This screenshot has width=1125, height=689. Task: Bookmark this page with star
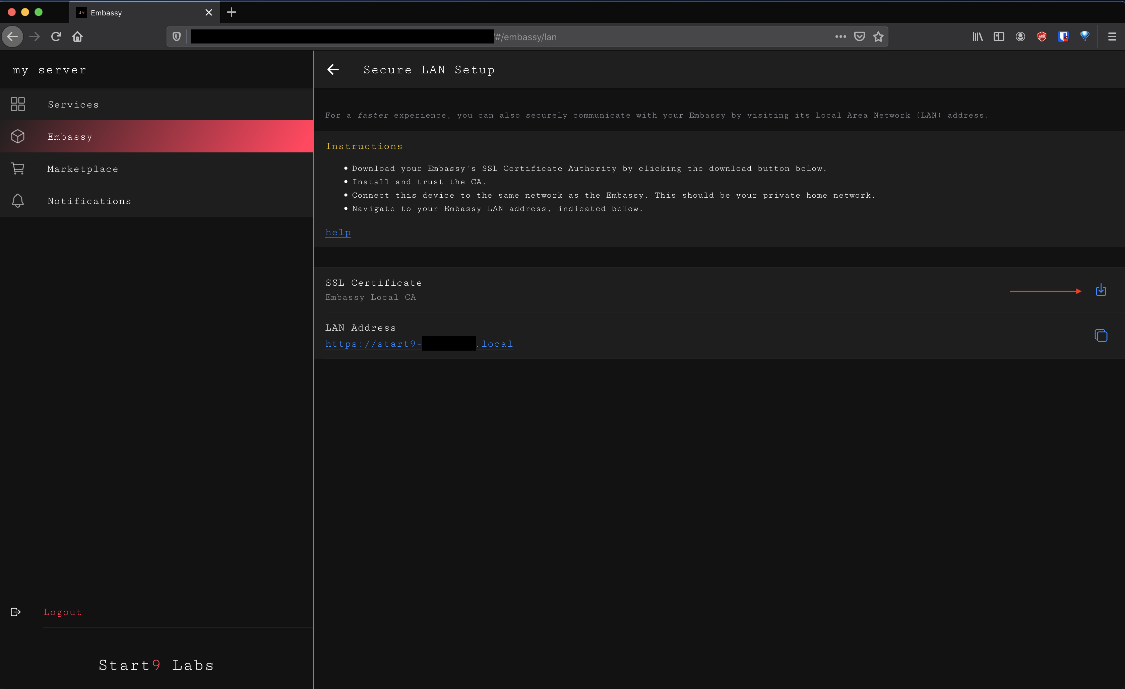point(878,37)
